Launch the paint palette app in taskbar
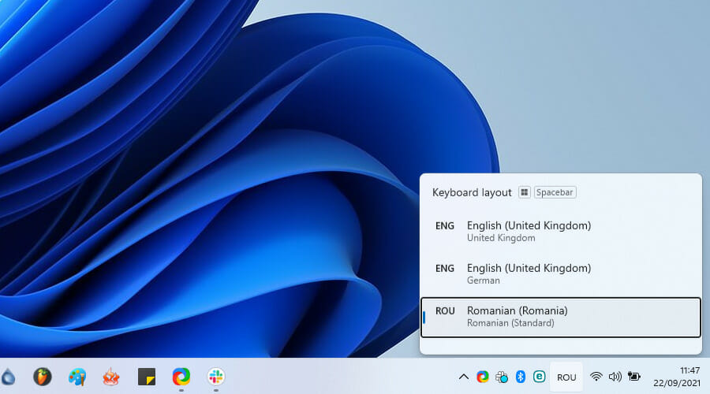The width and height of the screenshot is (710, 394). tap(77, 377)
